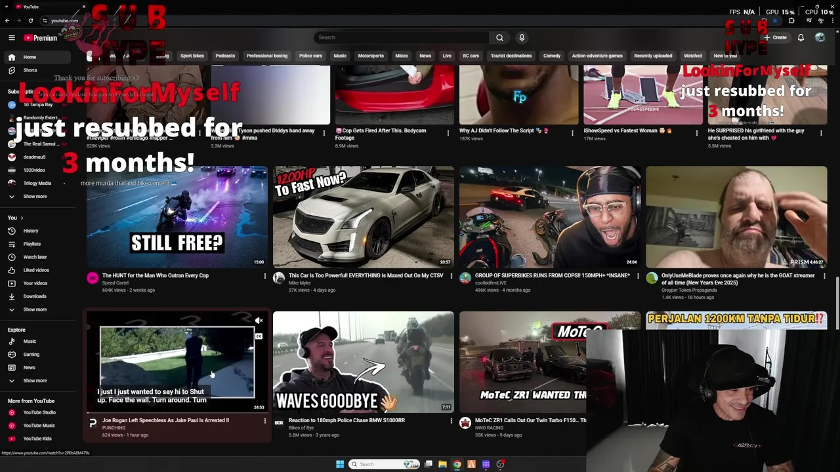Select the Sport bikes filter chip
The width and height of the screenshot is (840, 472).
coord(192,56)
